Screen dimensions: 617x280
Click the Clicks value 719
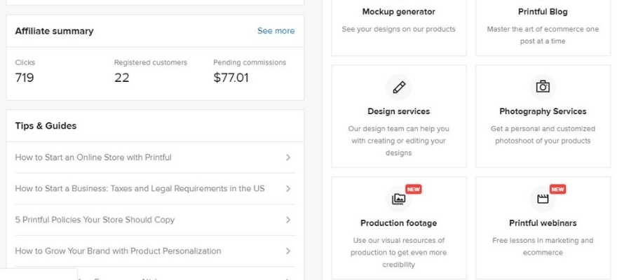pos(25,78)
